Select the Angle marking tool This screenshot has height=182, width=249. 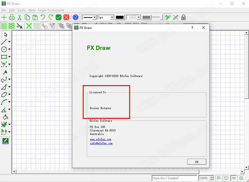point(4,109)
